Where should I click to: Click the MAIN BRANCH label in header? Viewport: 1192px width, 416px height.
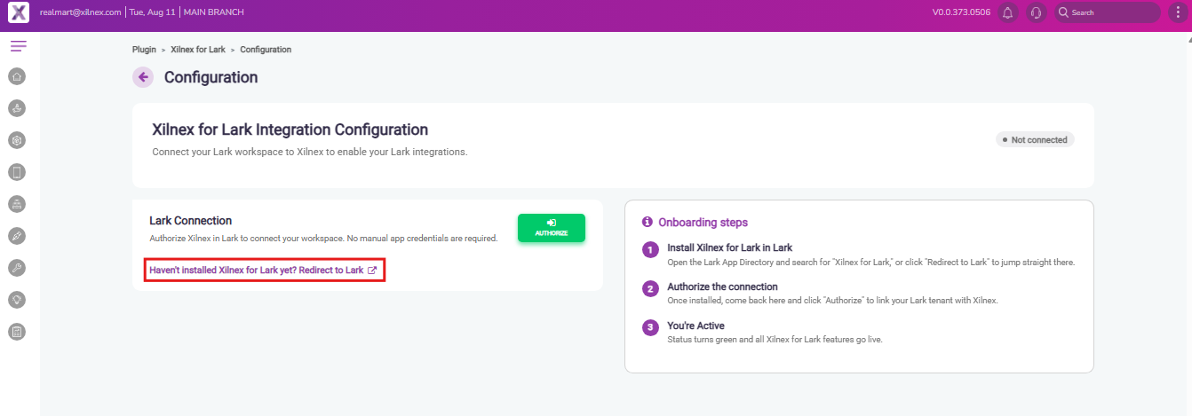[213, 12]
